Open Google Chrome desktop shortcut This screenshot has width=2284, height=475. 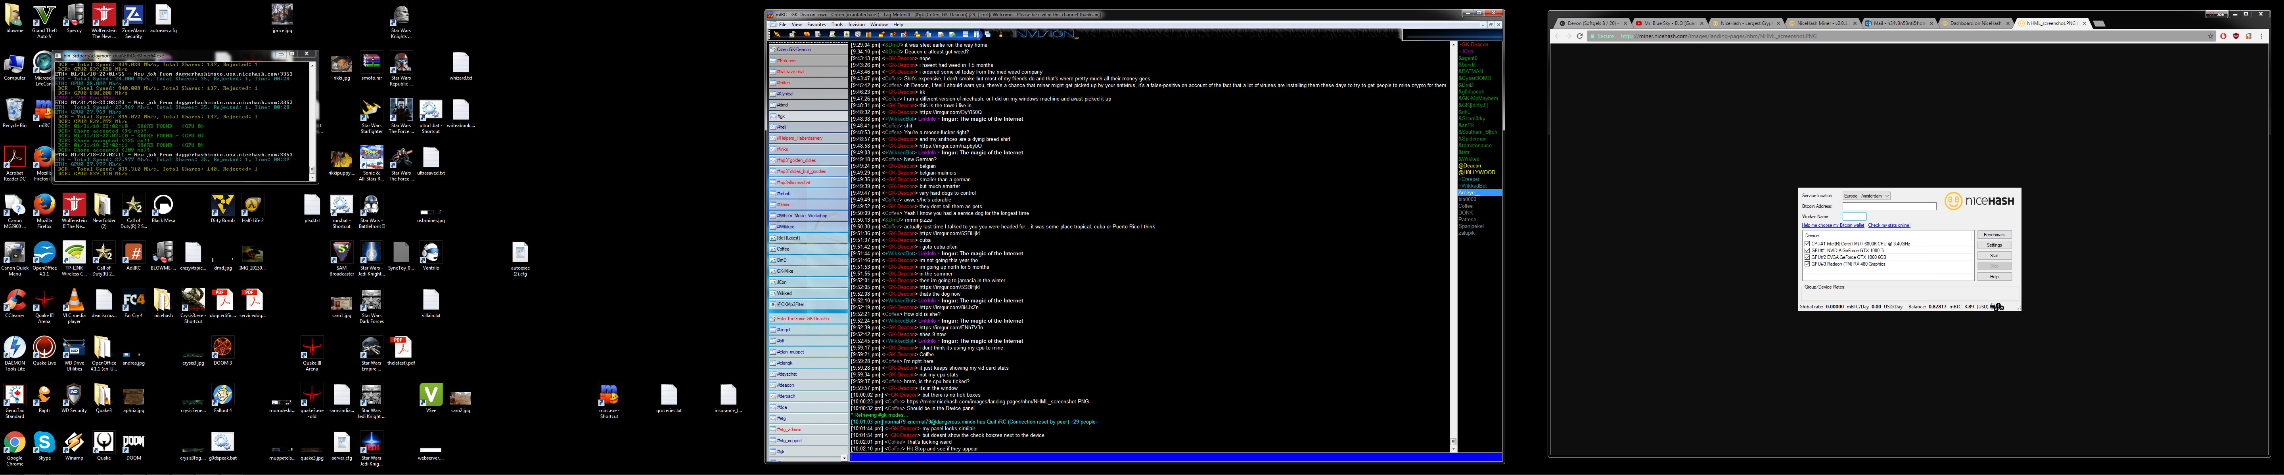(x=14, y=449)
